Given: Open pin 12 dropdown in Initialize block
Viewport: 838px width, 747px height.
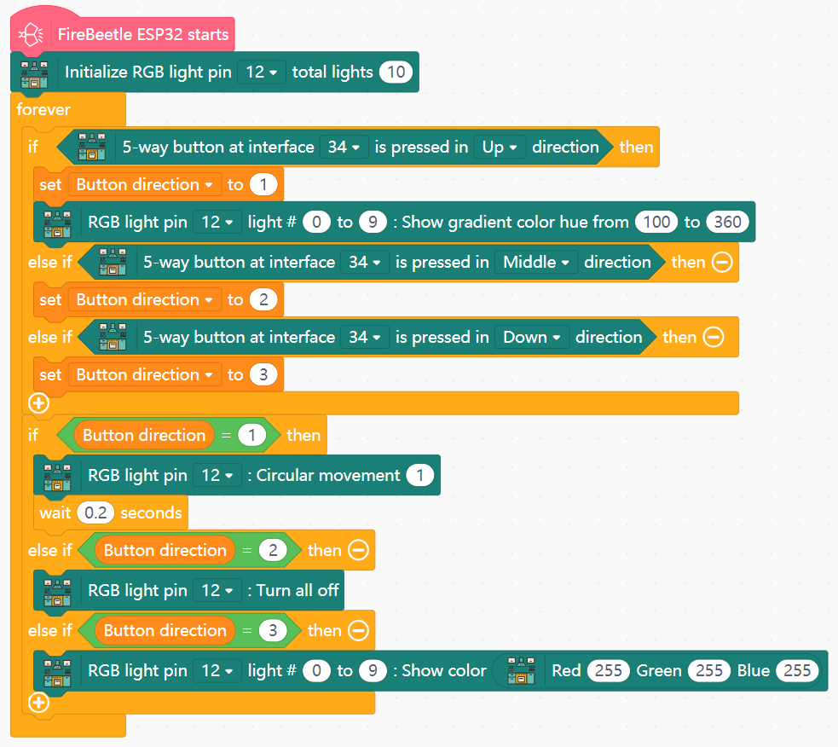Looking at the screenshot, I should click(261, 72).
